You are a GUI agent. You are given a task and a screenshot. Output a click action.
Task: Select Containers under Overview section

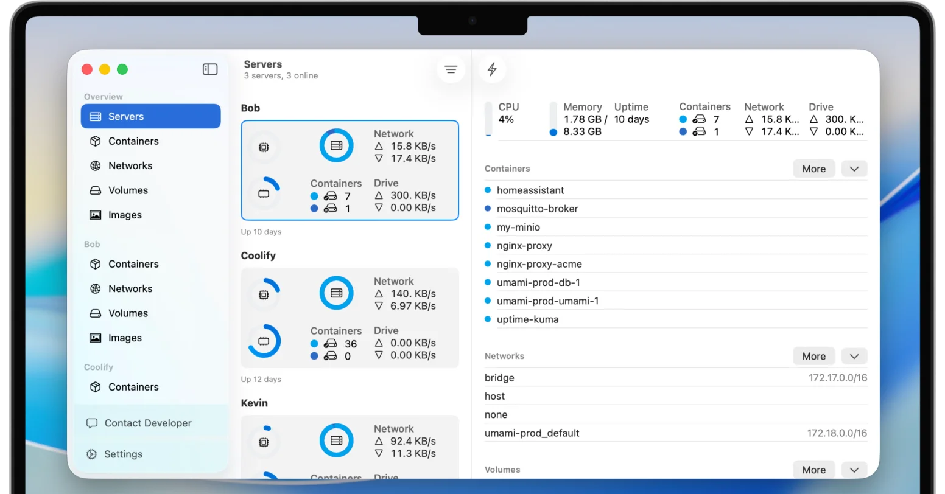[133, 141]
